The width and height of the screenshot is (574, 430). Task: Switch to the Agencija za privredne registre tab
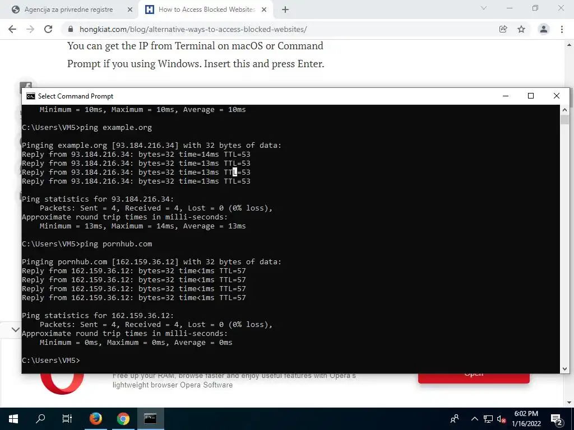click(x=69, y=10)
